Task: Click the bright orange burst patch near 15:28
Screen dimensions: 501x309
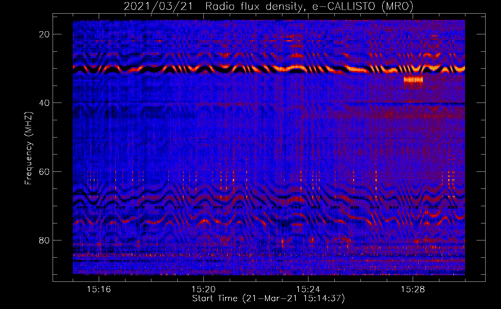Action: [x=413, y=80]
